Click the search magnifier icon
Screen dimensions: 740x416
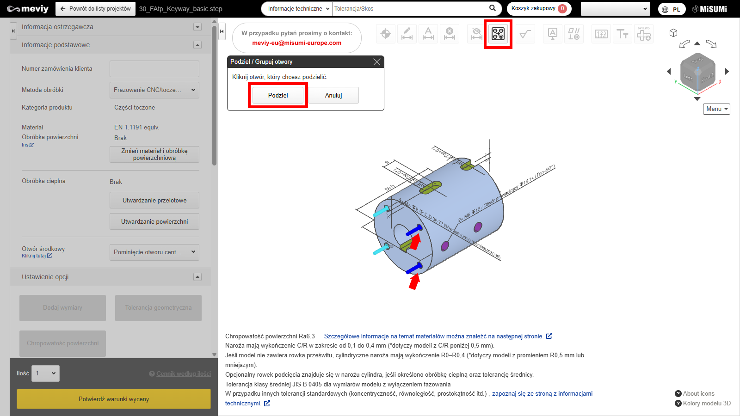click(x=493, y=8)
